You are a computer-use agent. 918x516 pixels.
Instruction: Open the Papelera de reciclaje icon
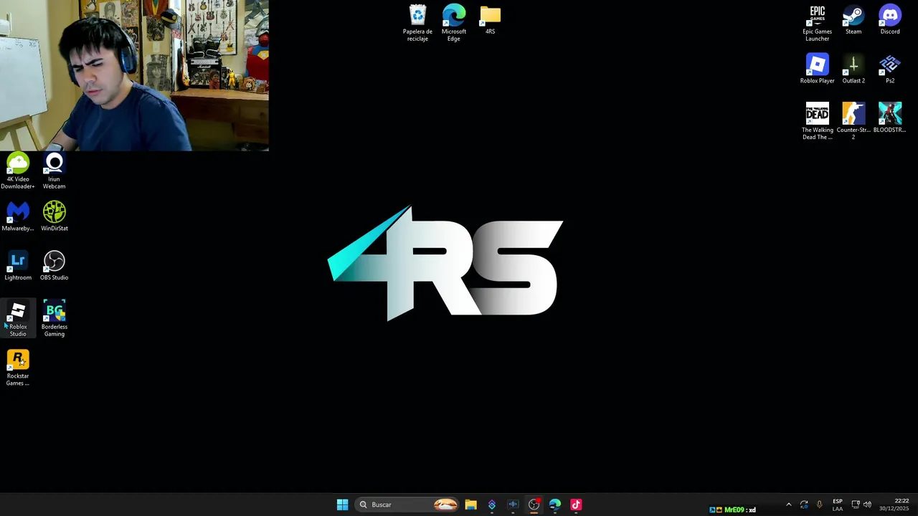[417, 23]
